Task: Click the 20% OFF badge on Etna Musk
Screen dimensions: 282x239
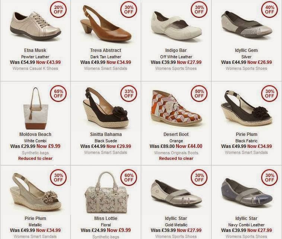Action: click(58, 10)
